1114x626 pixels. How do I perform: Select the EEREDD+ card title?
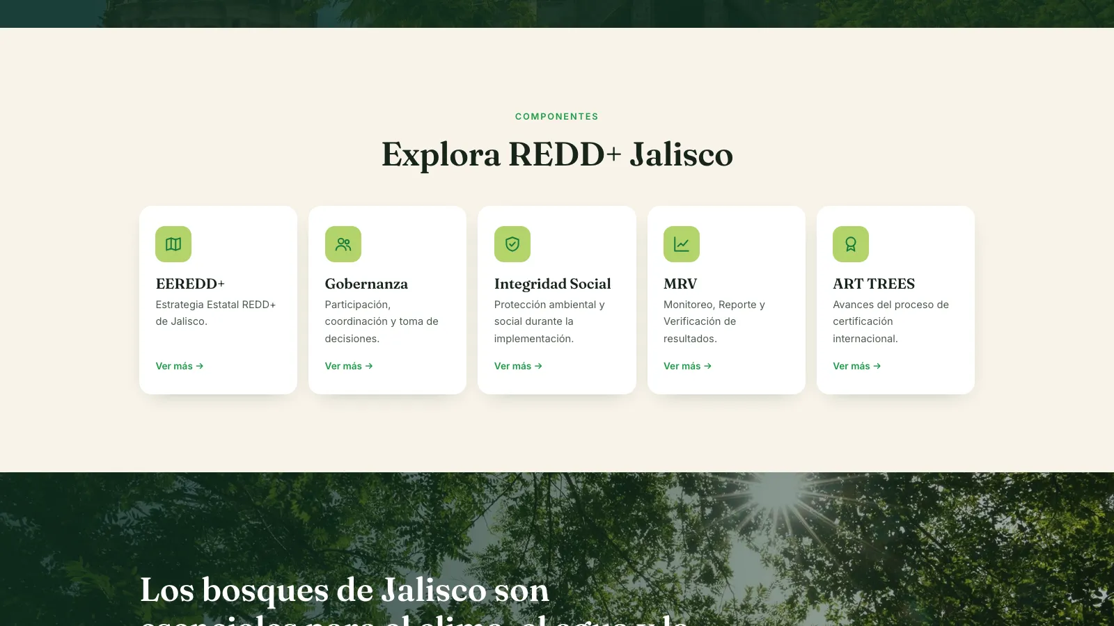190,284
